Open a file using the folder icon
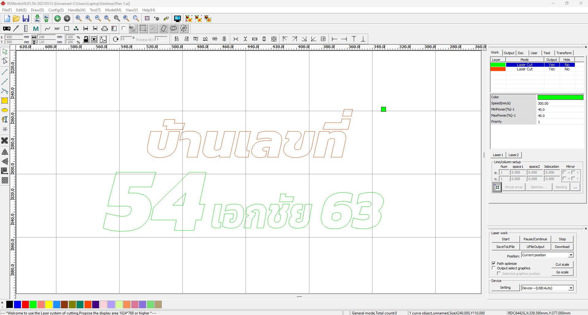Screen dimensions: 588x315 click(16, 19)
